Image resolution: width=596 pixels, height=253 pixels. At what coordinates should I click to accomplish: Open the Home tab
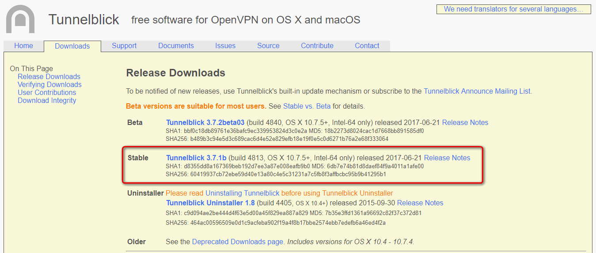[23, 46]
